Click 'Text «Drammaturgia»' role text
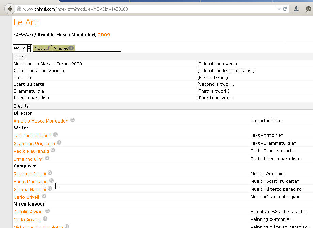Image resolution: width=313 pixels, height=228 pixels. [273, 143]
